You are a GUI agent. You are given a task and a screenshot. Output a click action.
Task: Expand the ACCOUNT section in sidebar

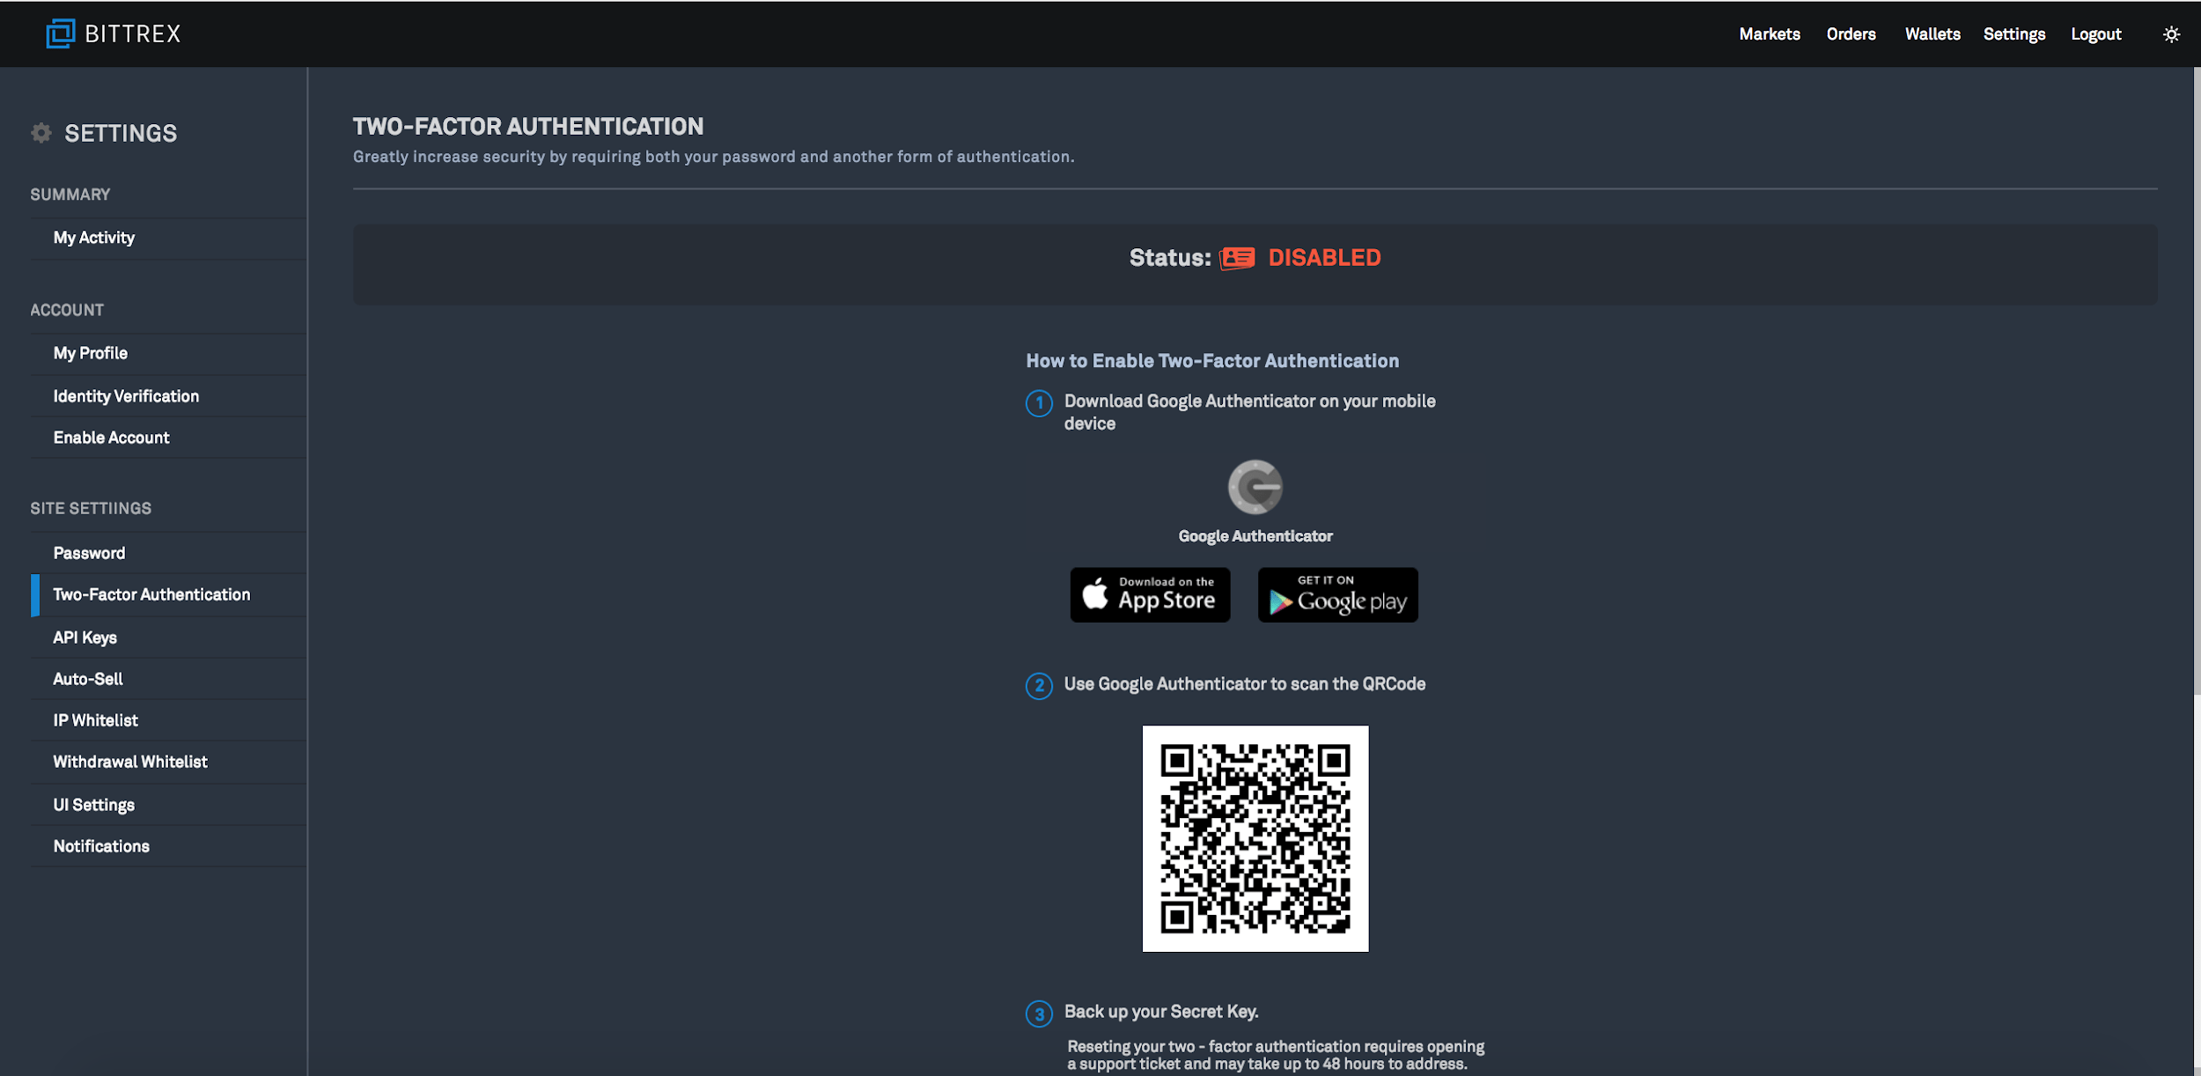coord(66,309)
